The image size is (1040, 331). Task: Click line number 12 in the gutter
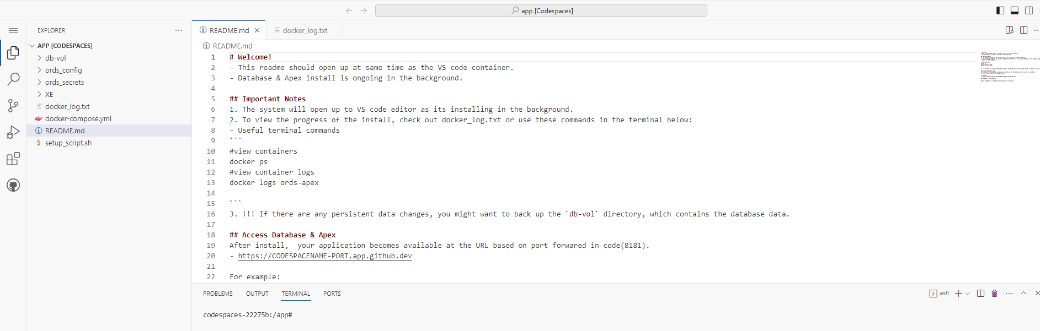211,172
